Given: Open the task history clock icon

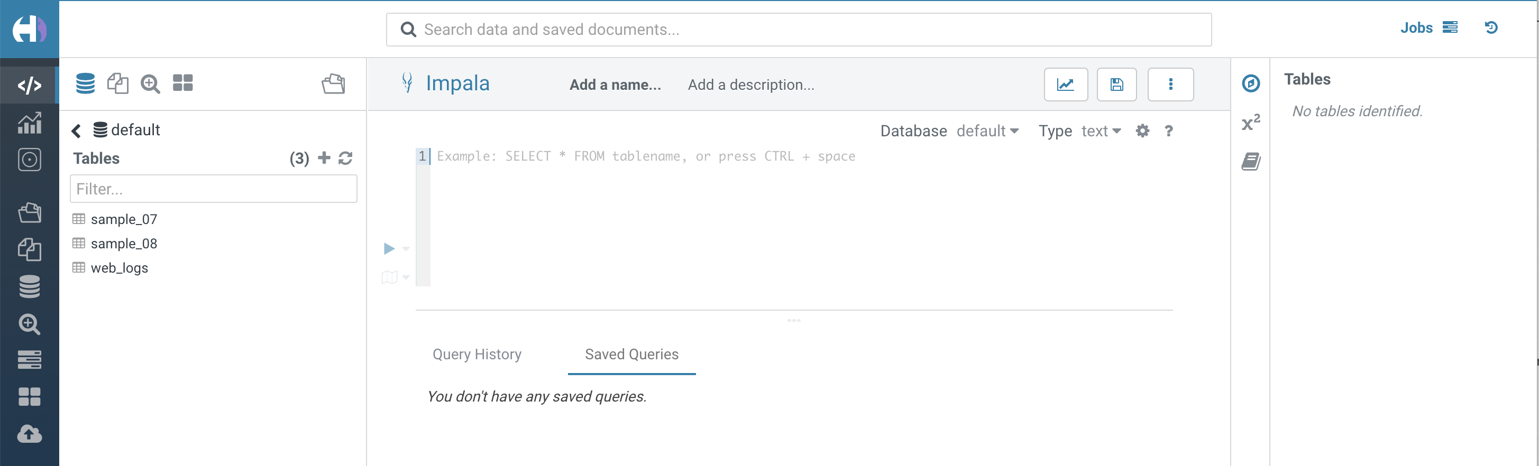Looking at the screenshot, I should 1490,27.
